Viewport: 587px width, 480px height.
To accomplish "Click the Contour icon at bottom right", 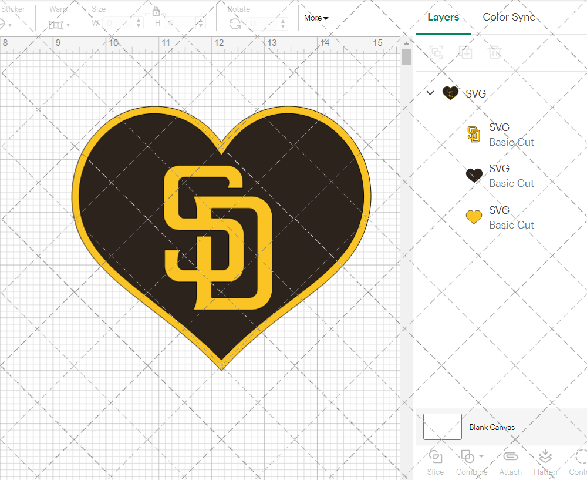I will tap(581, 457).
